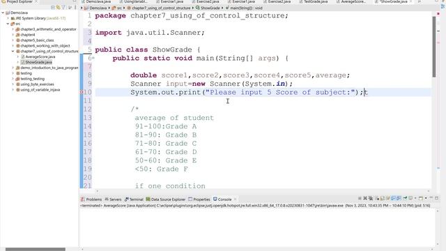Expand chapter6_working_with_object package arrow
The height and width of the screenshot is (251, 446).
[x=13, y=45]
